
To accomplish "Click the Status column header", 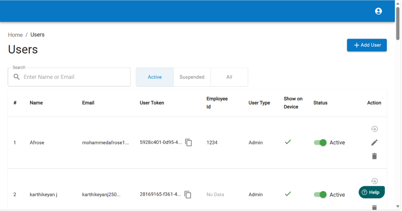I will point(320,103).
